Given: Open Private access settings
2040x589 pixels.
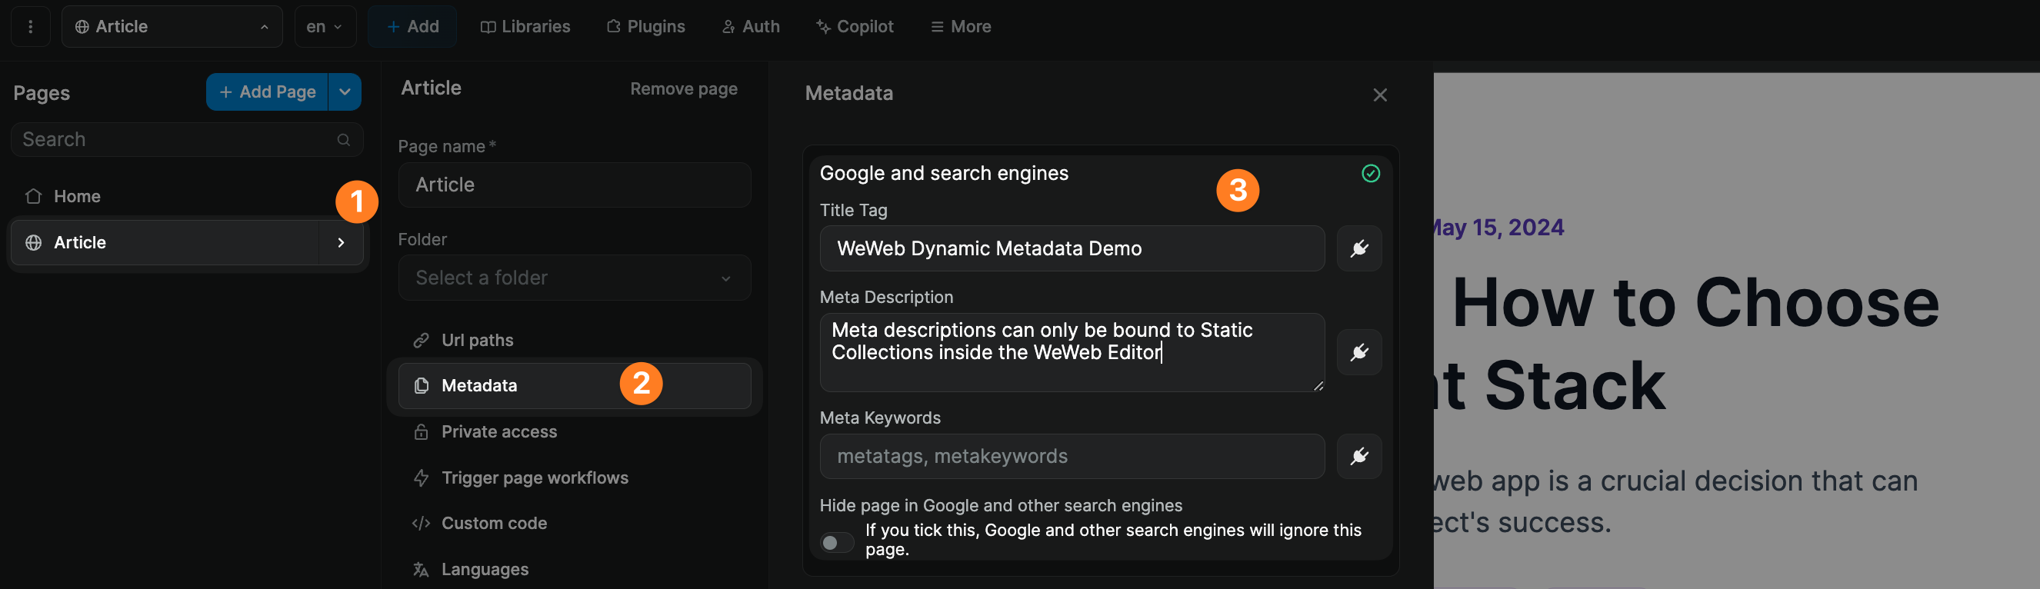Looking at the screenshot, I should [574, 431].
